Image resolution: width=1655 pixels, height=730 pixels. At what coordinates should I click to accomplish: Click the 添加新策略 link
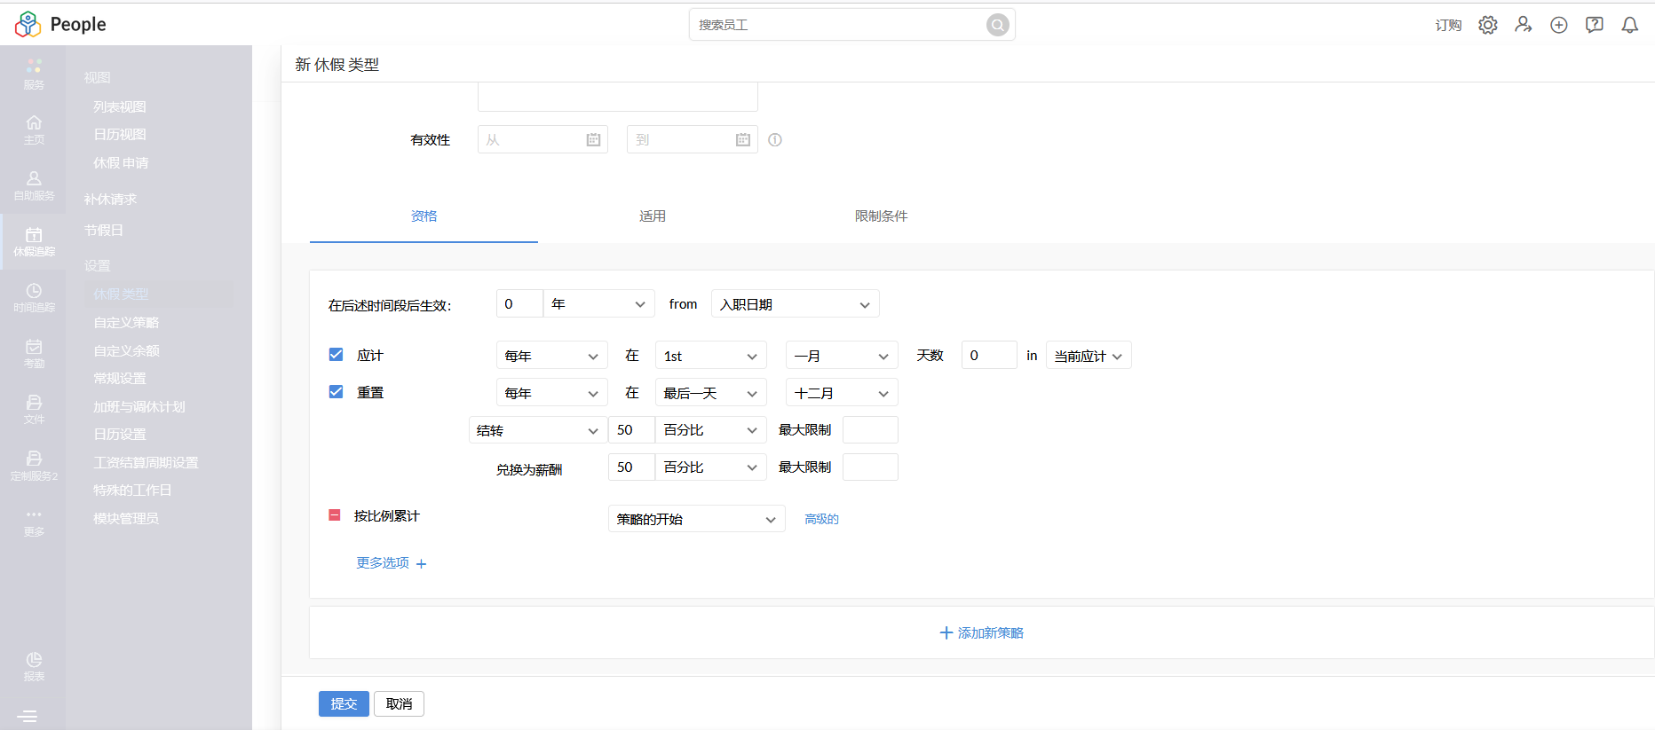981,632
